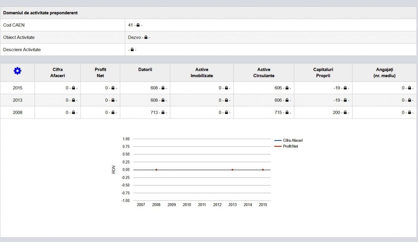Click the Datorii column header

point(145,70)
